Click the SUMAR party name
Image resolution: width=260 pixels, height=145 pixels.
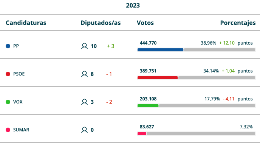(21, 130)
